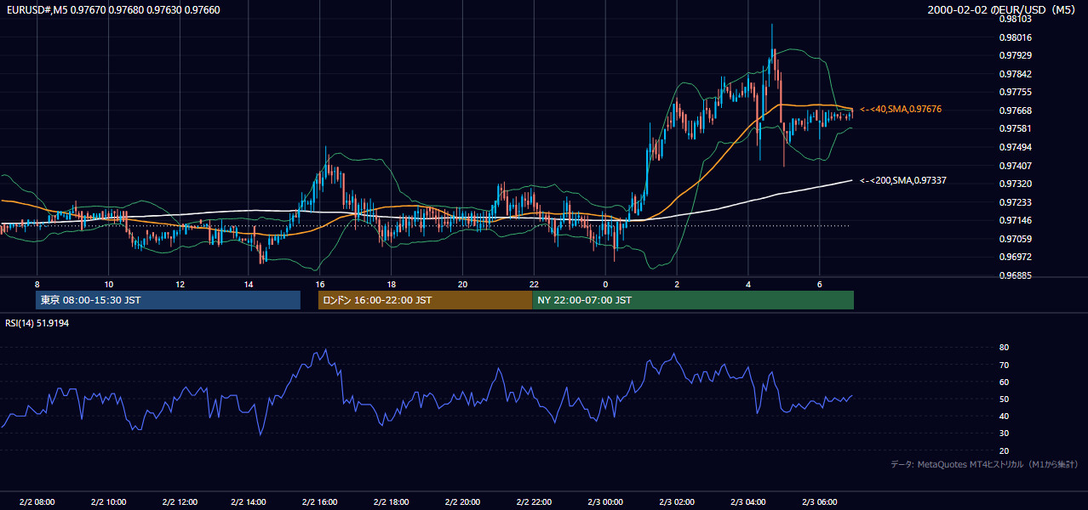This screenshot has height=510, width=1088.
Task: Click hour label 16 under the price chart
Action: point(320,284)
